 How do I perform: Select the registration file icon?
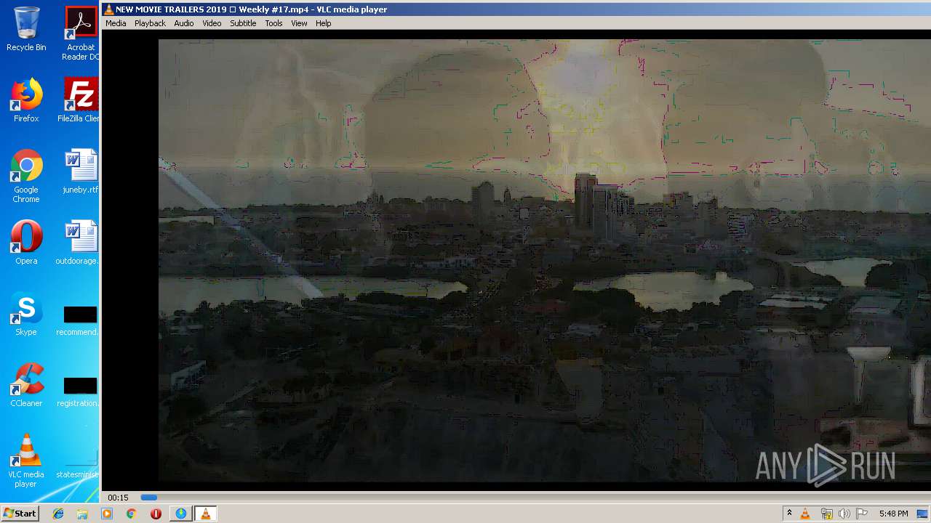78,391
